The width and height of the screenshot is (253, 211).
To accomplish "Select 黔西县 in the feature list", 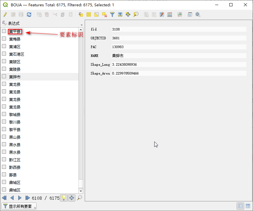I will (x=15, y=167).
